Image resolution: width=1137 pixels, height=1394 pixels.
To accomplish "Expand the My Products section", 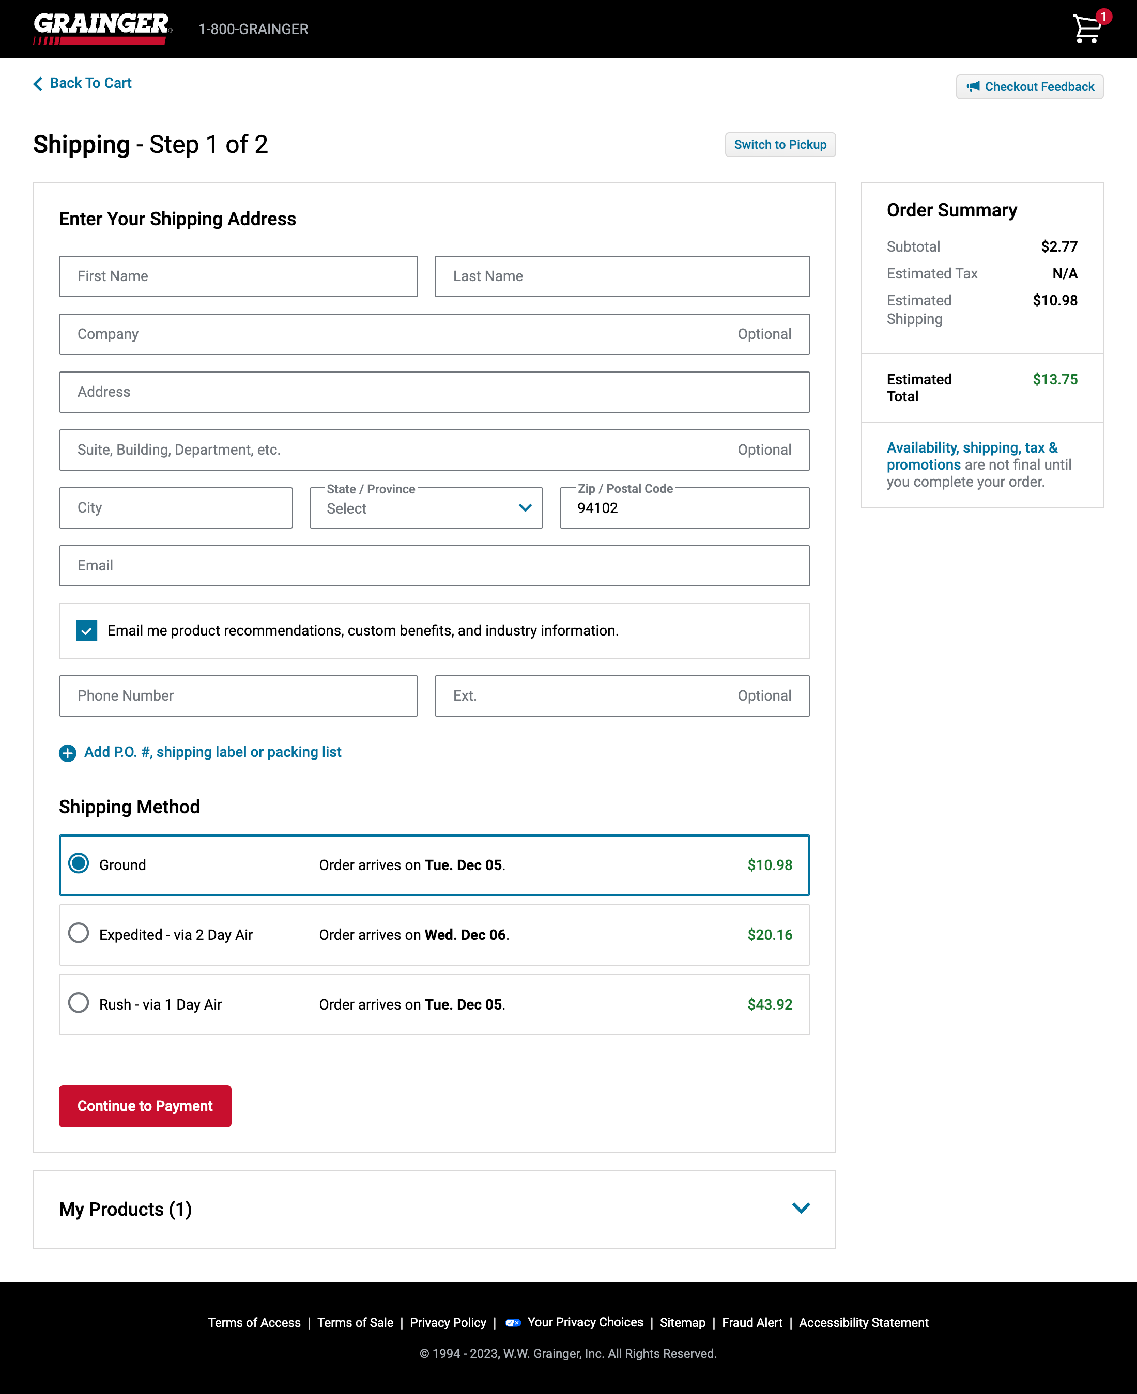I will pyautogui.click(x=801, y=1209).
